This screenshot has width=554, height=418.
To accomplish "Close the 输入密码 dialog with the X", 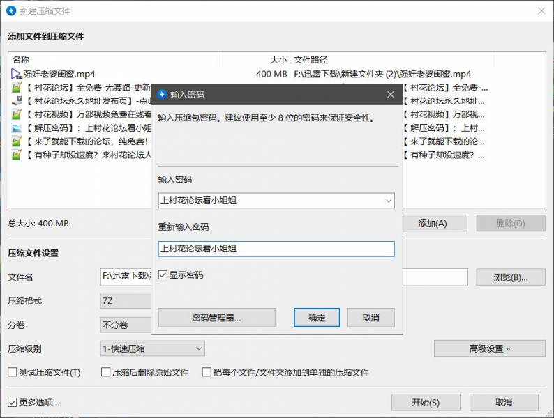I will click(391, 95).
